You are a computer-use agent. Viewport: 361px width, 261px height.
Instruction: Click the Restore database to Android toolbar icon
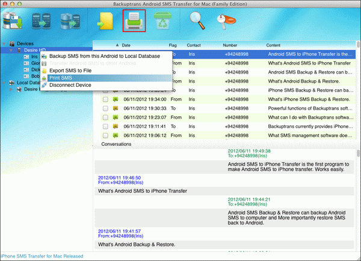coord(70,21)
